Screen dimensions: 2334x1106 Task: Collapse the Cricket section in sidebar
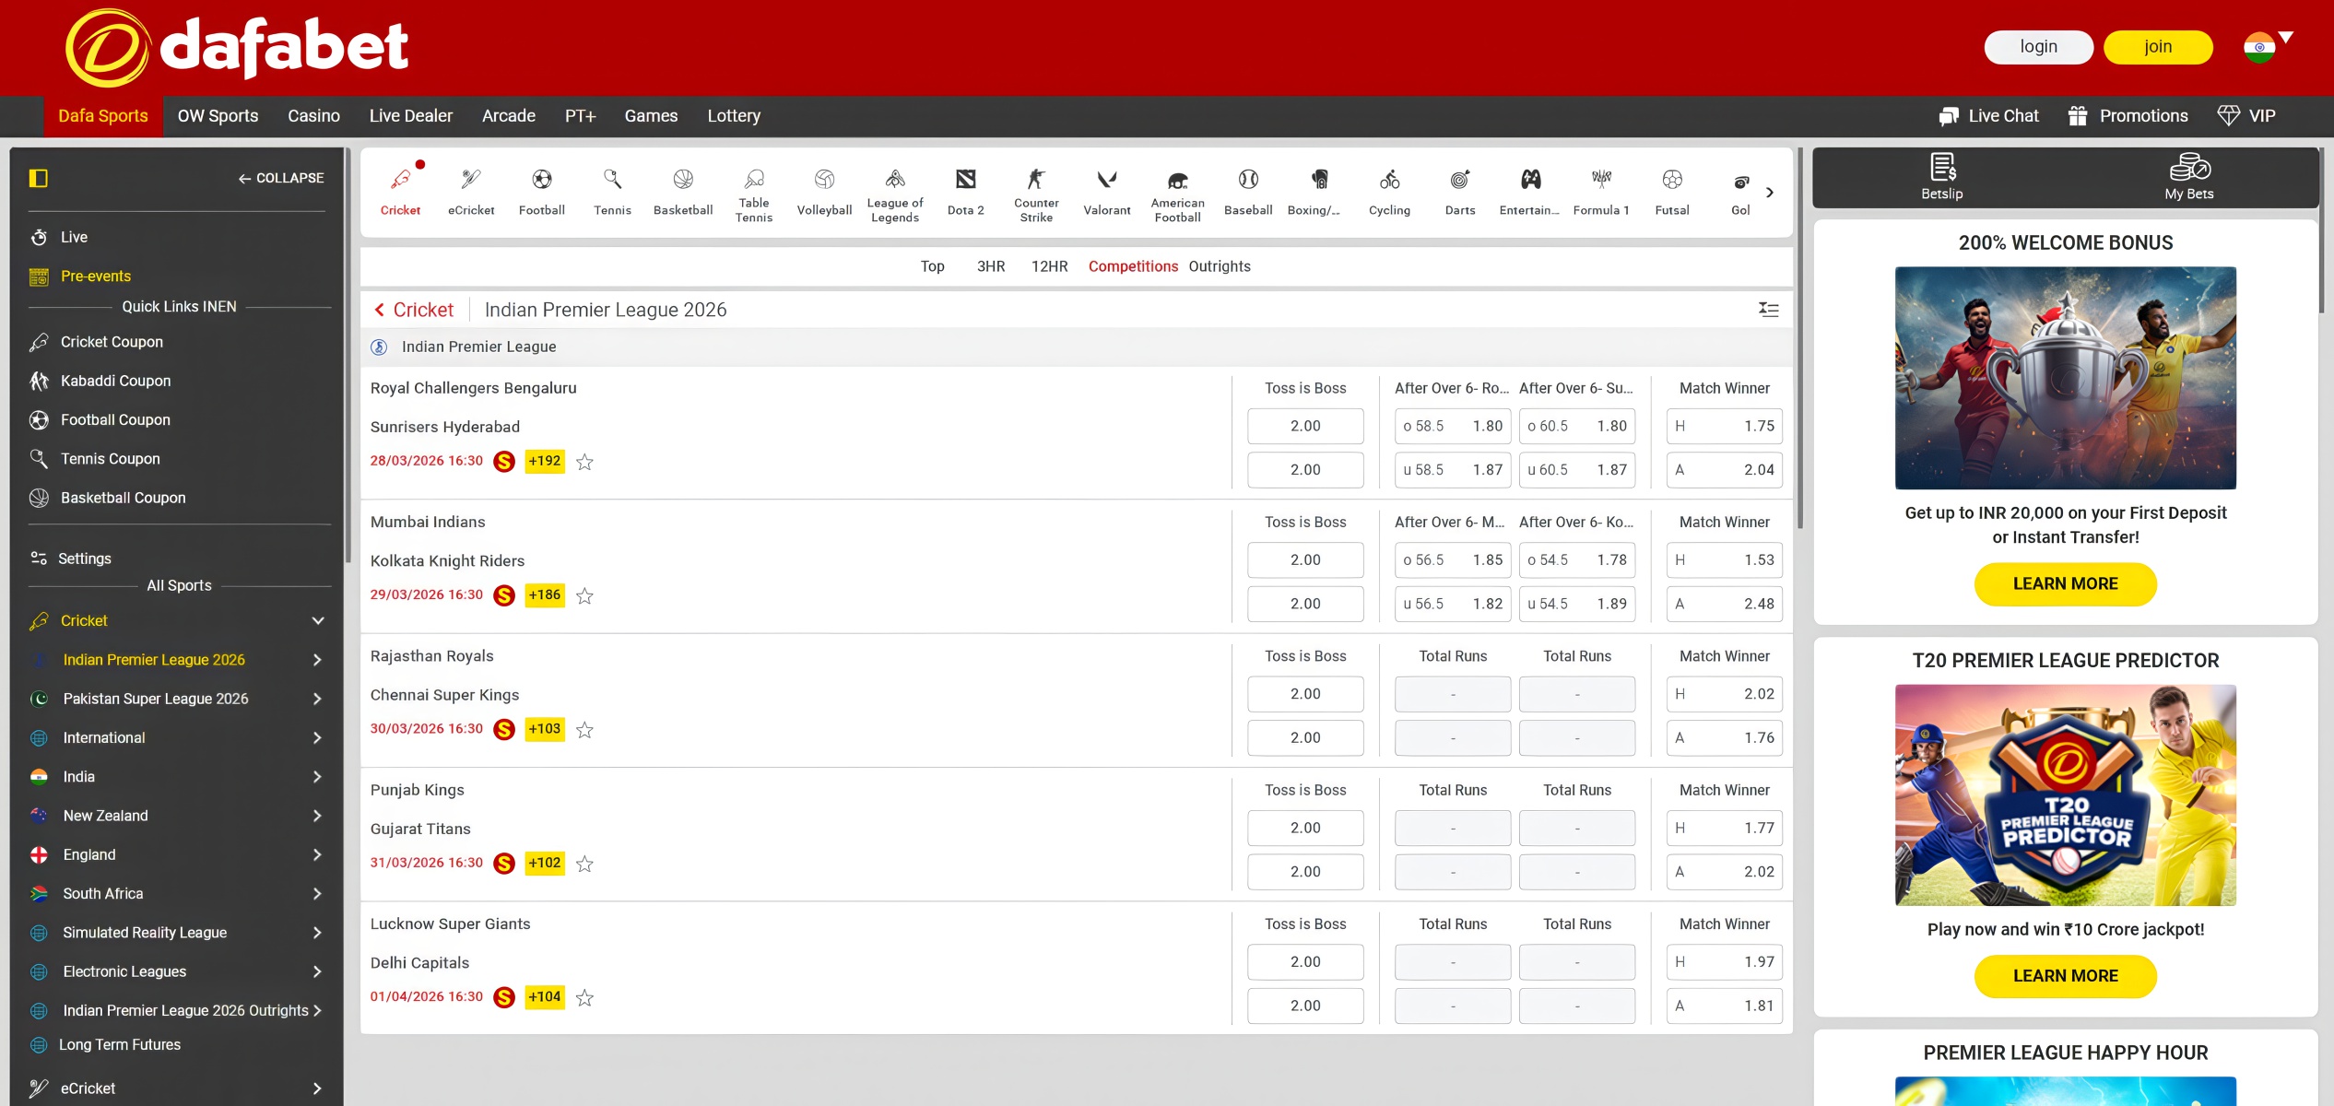(318, 621)
